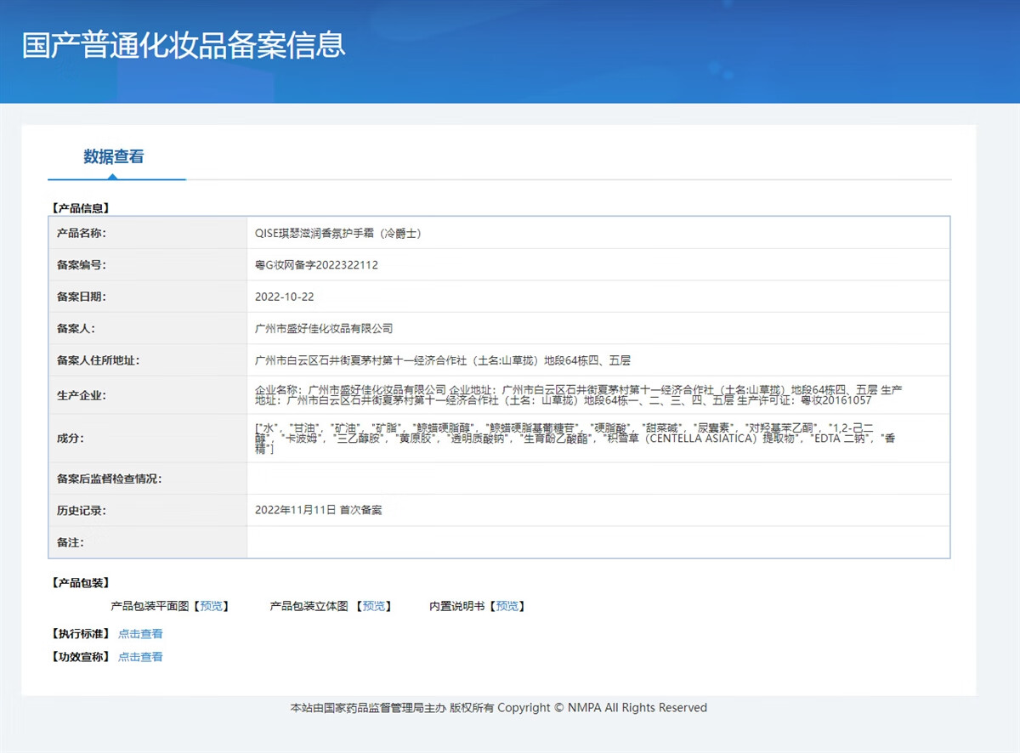The height and width of the screenshot is (753, 1020).
Task: Click the 历史记录 首次备案 entry
Action: [318, 510]
